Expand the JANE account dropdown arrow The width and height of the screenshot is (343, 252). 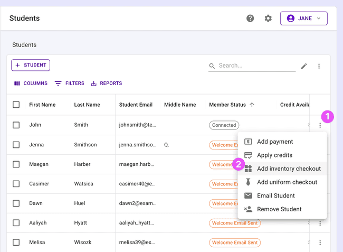pos(319,18)
